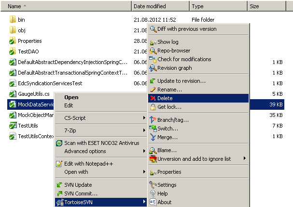The image size is (293, 207).
Task: Click the Settings wrench icon
Action: pyautogui.click(x=153, y=185)
